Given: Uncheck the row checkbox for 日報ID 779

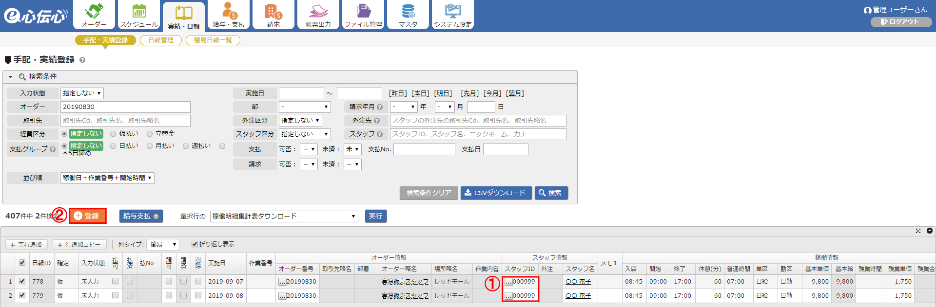Looking at the screenshot, I should point(22,295).
